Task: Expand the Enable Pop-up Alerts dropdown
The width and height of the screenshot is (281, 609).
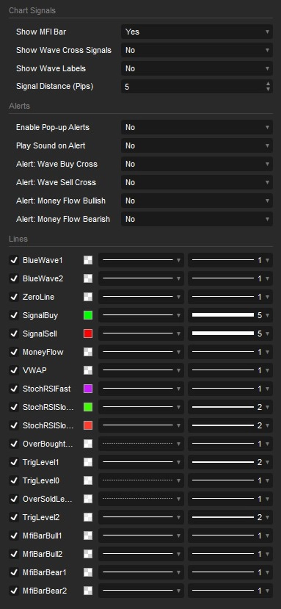Action: tap(197, 128)
